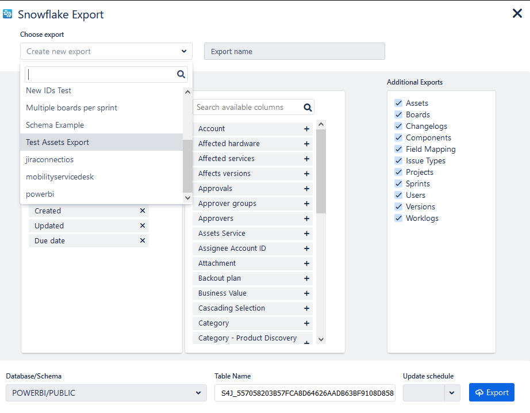Remove the Due date column via X icon
This screenshot has height=413, width=530.
coord(143,241)
